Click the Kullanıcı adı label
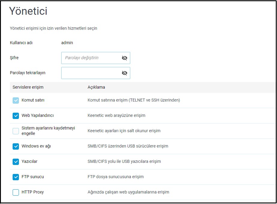This screenshot has width=277, height=204. coord(21,43)
